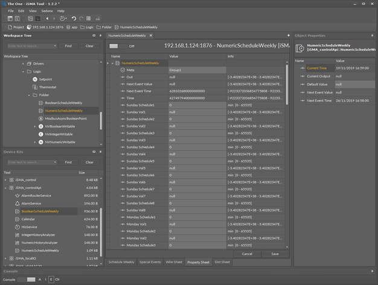Toggle the Console switch at bottom

27,280
